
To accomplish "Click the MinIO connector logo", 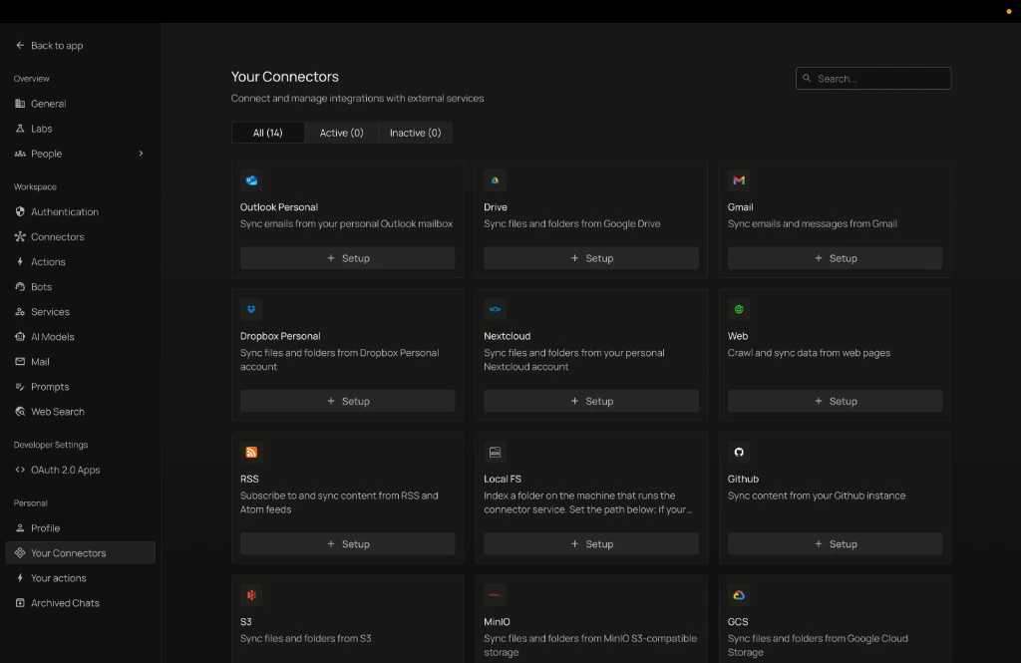I will [495, 594].
